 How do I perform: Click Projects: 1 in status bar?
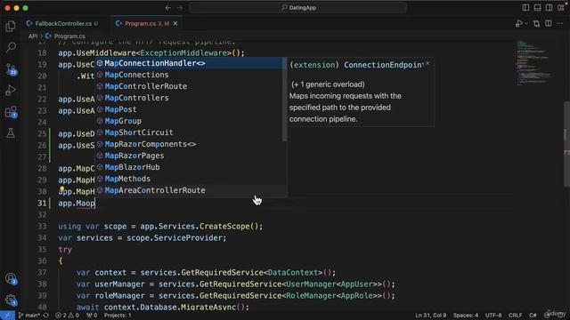point(118,316)
